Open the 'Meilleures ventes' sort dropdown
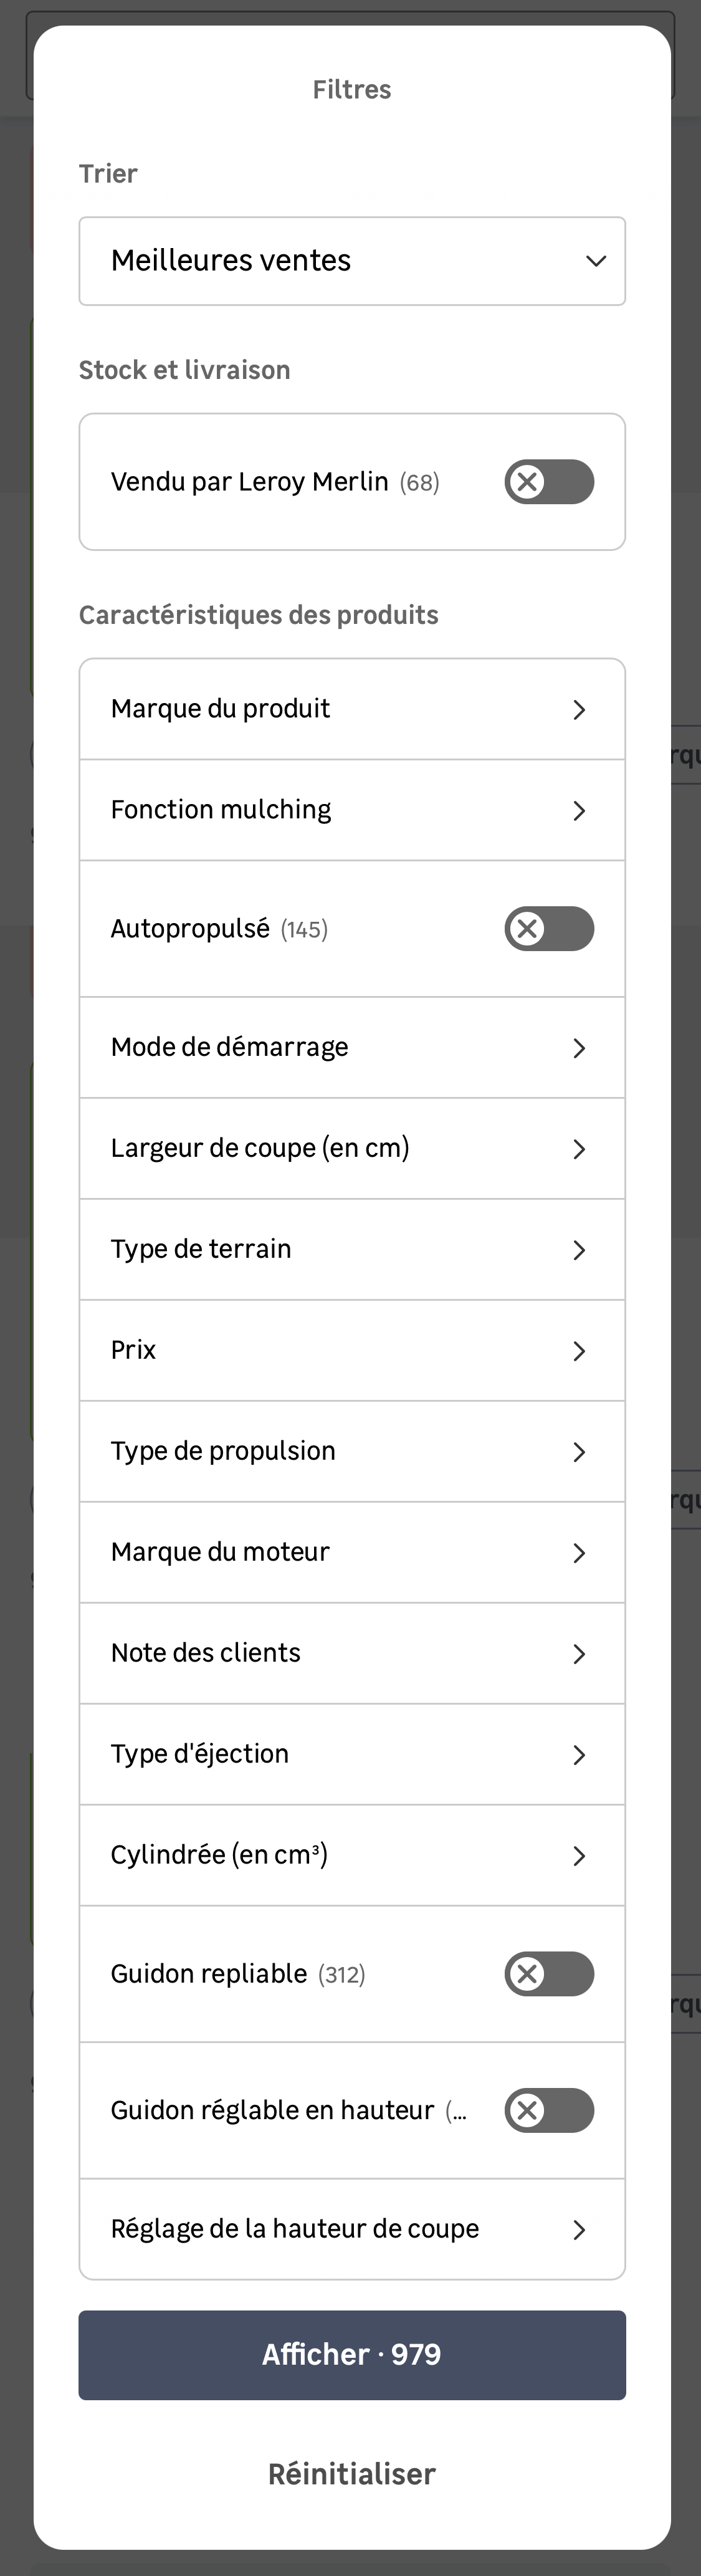The height and width of the screenshot is (2576, 701). [x=352, y=261]
